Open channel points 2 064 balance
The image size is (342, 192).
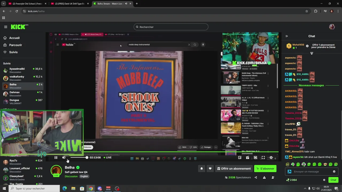(x=292, y=180)
